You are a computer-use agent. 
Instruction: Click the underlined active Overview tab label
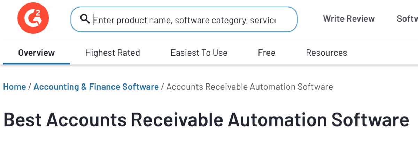click(37, 53)
